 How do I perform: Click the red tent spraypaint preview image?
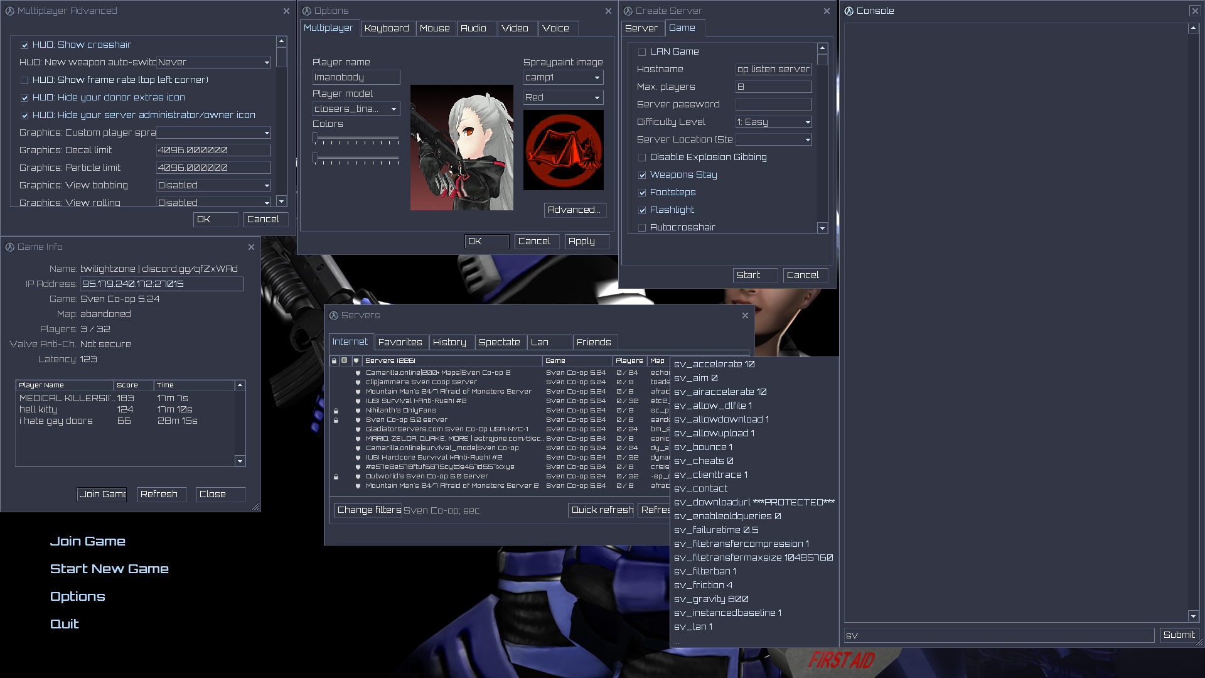563,150
